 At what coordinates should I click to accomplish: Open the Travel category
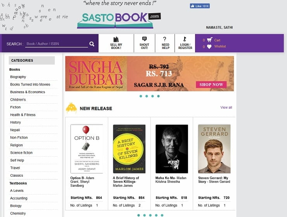[15, 168]
